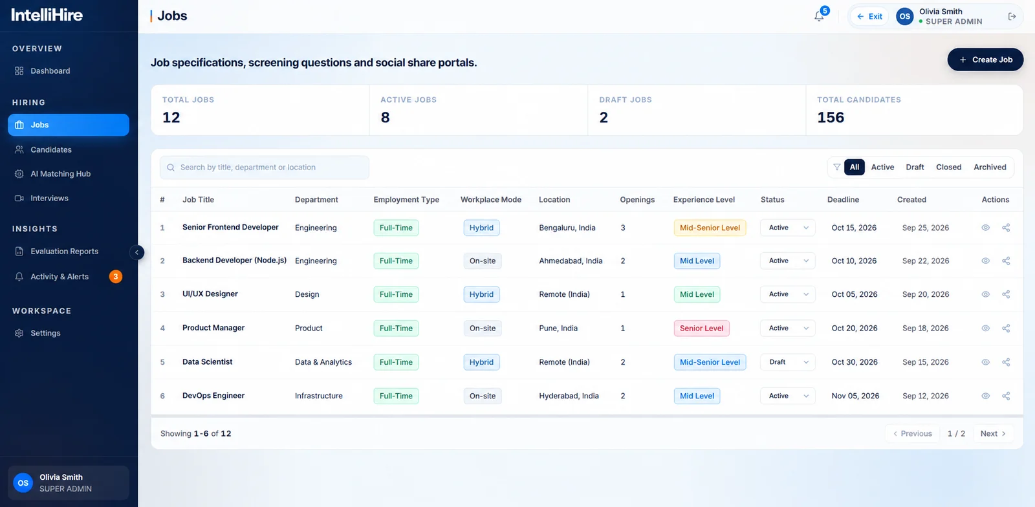Share the UI/UX Designer job
1035x507 pixels.
click(x=1006, y=294)
